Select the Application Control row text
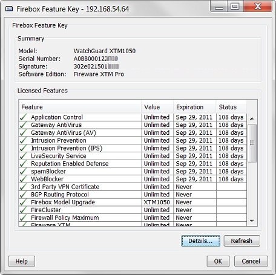The height and width of the screenshot is (275, 276). [x=57, y=117]
